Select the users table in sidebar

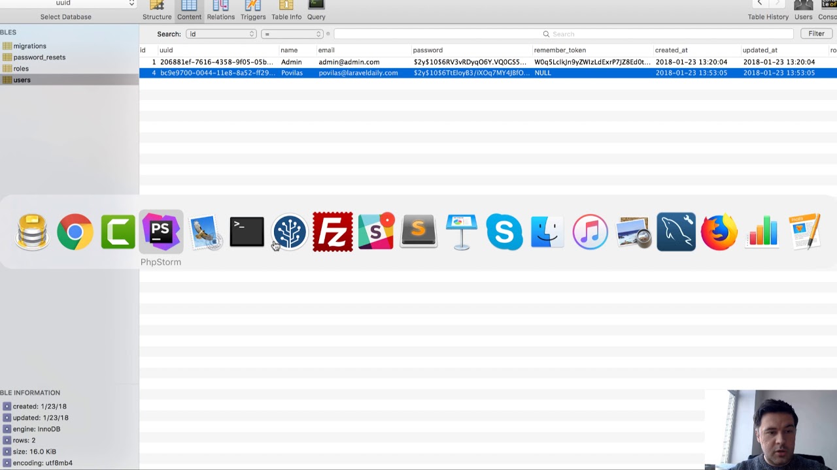pos(22,80)
